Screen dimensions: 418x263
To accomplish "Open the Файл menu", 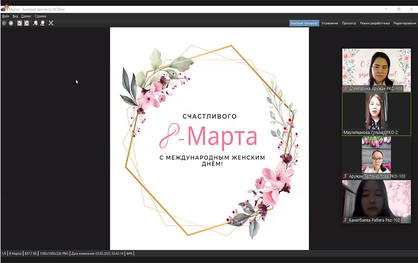I will pos(6,16).
